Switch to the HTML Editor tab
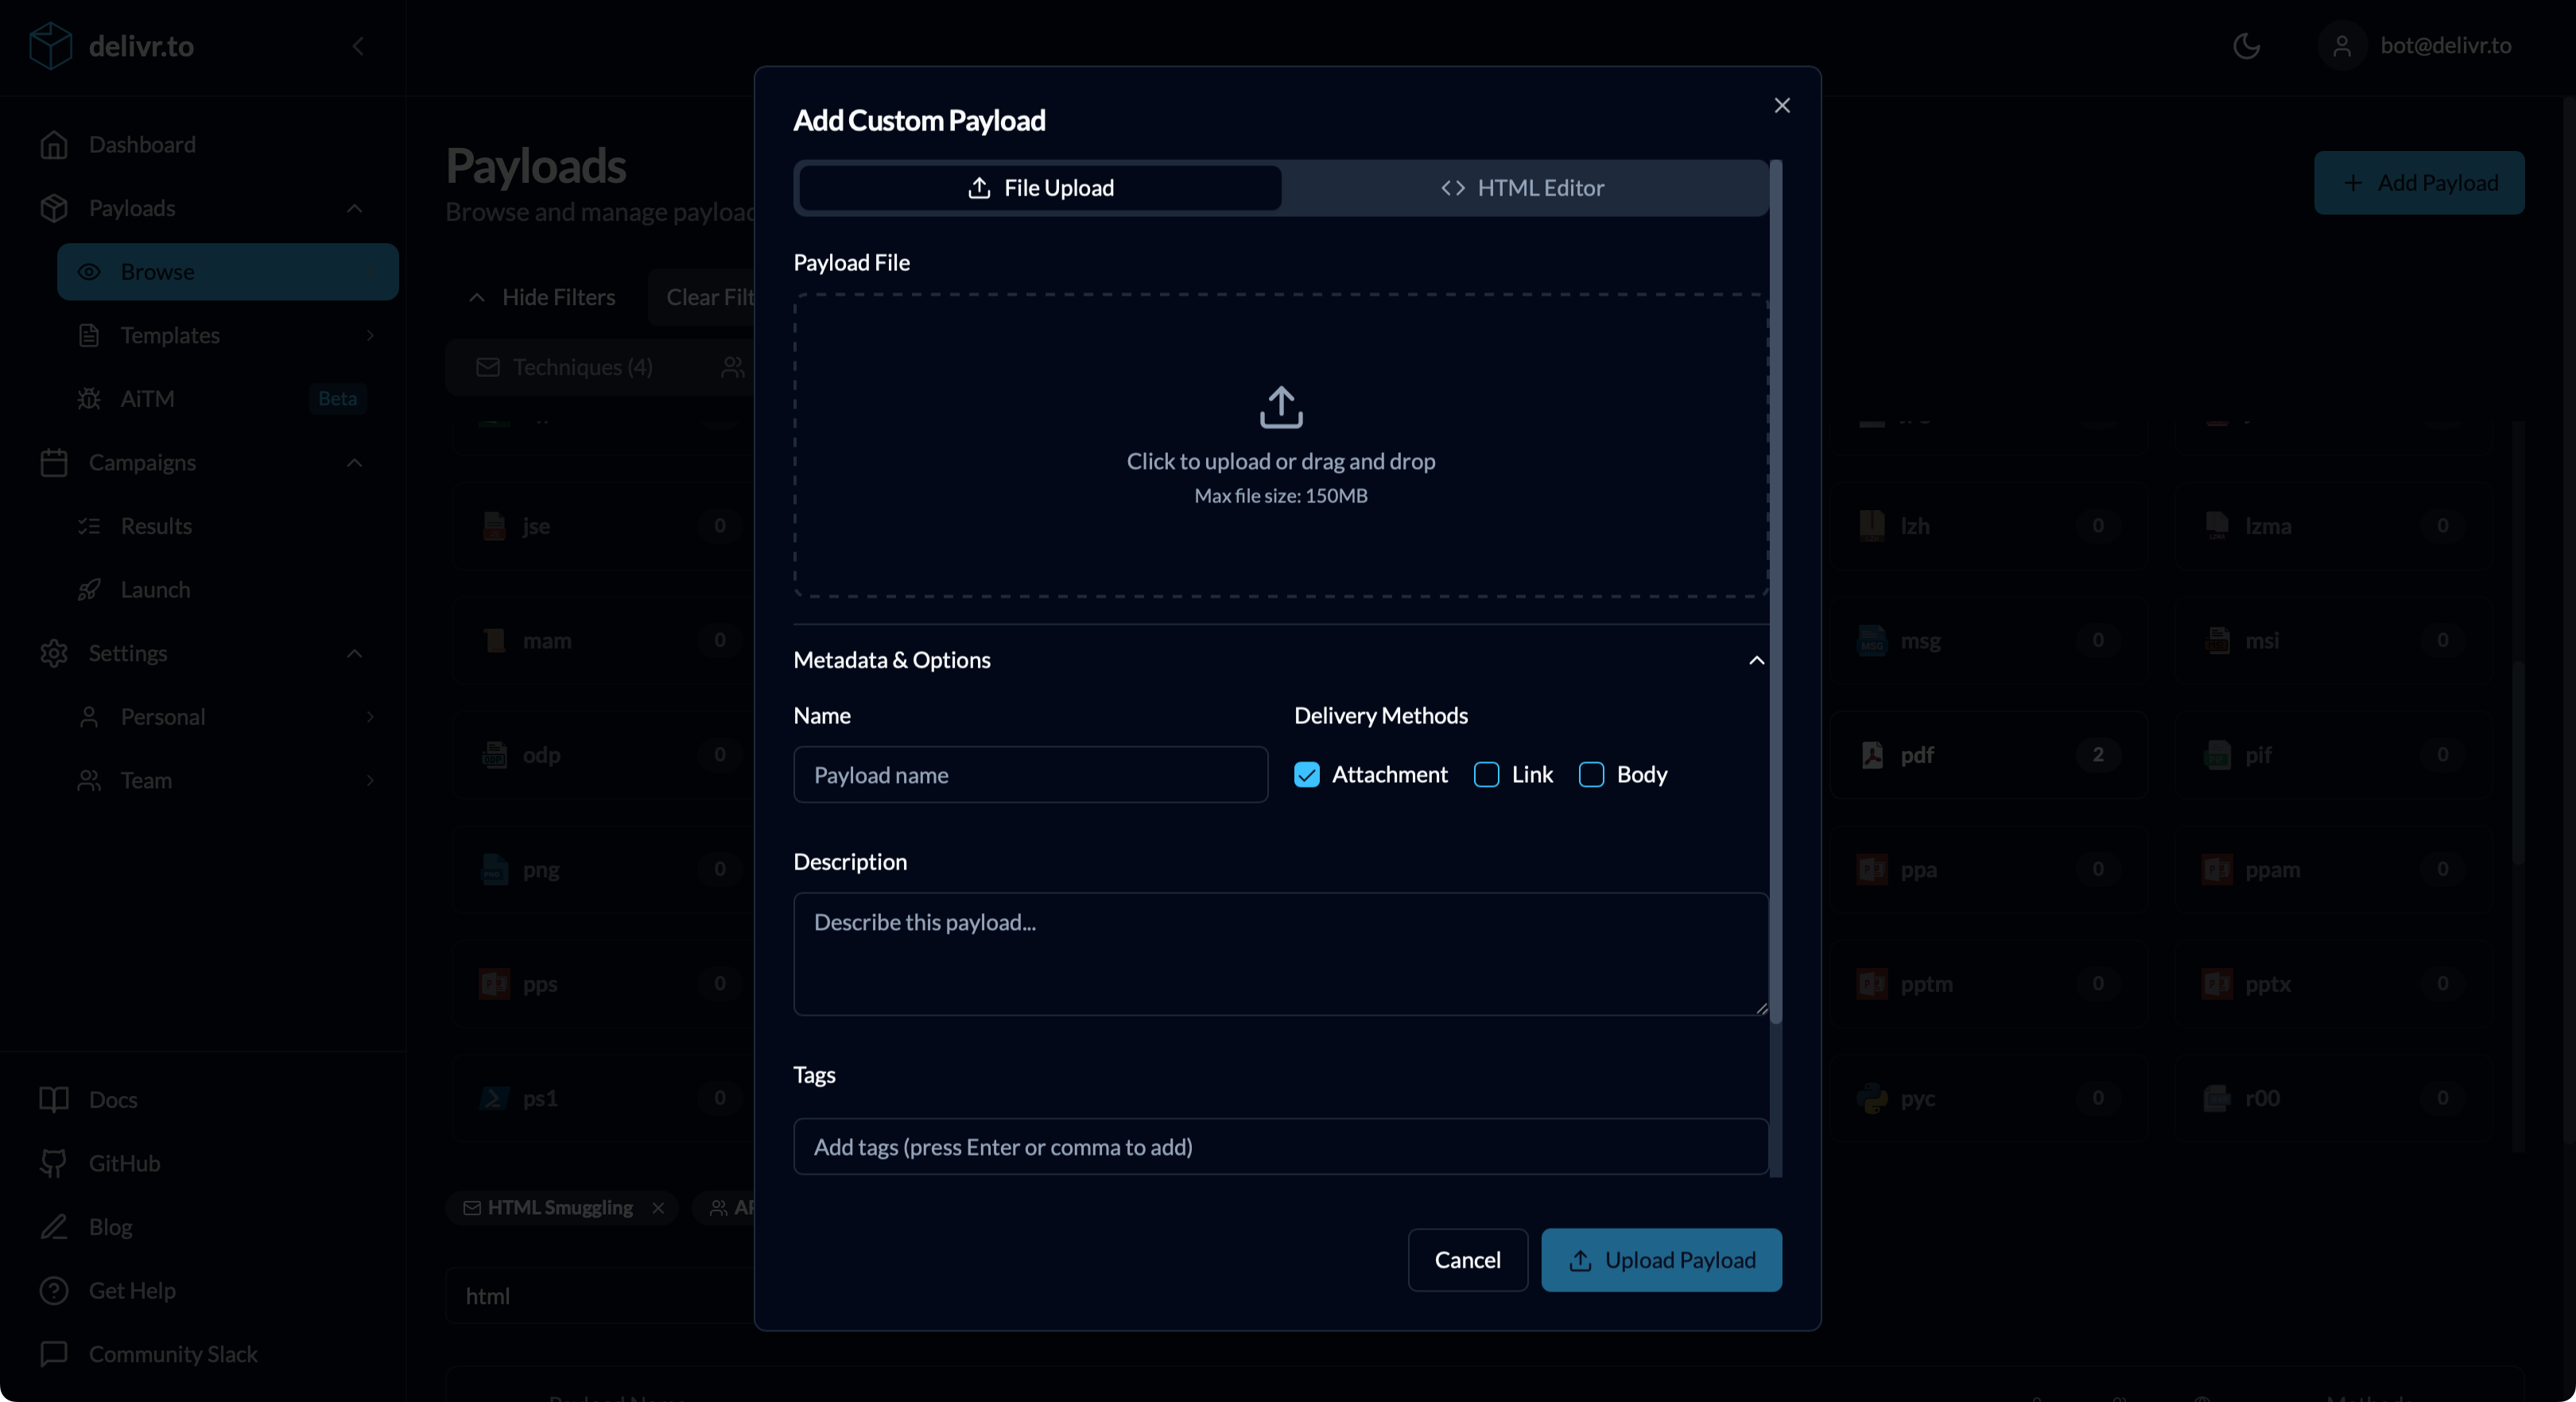The height and width of the screenshot is (1402, 2576). click(1522, 187)
